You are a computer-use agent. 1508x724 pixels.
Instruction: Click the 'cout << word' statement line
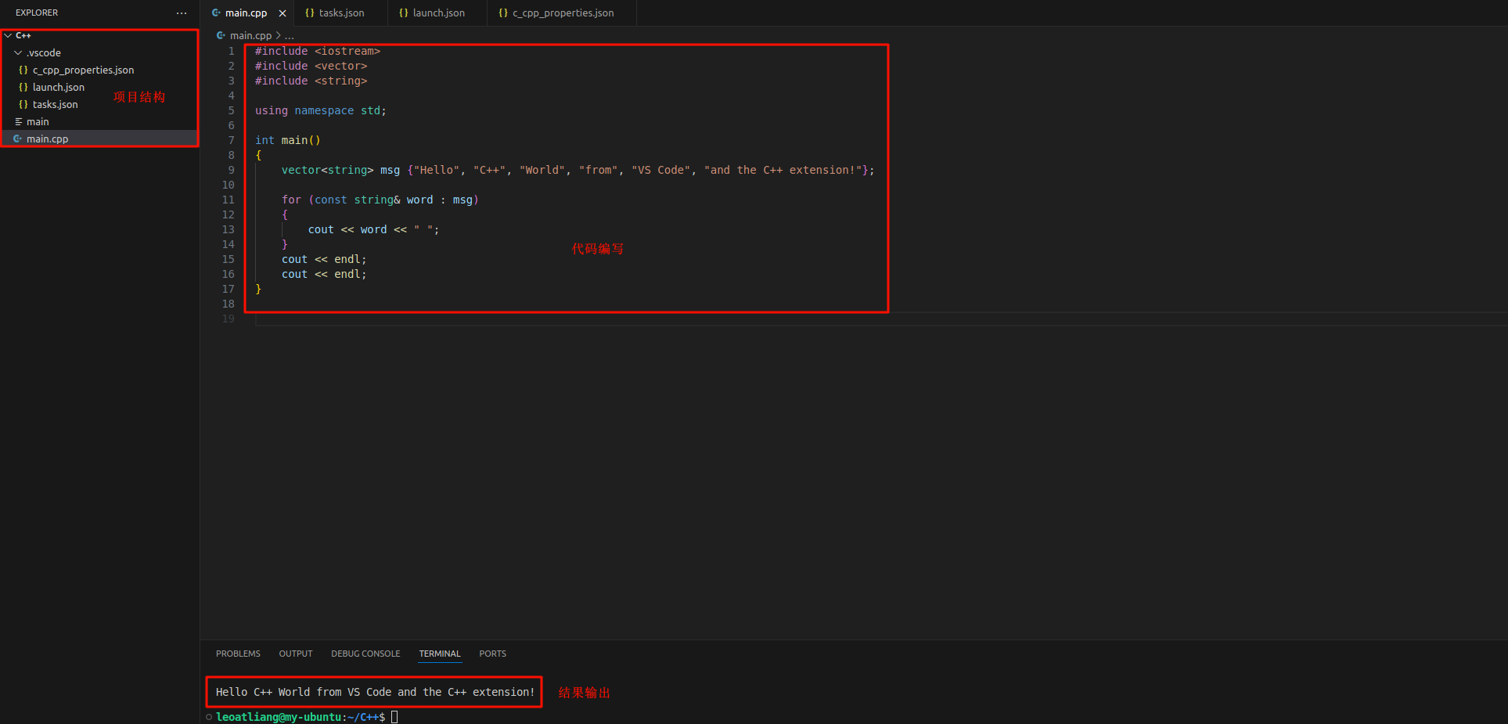point(373,229)
